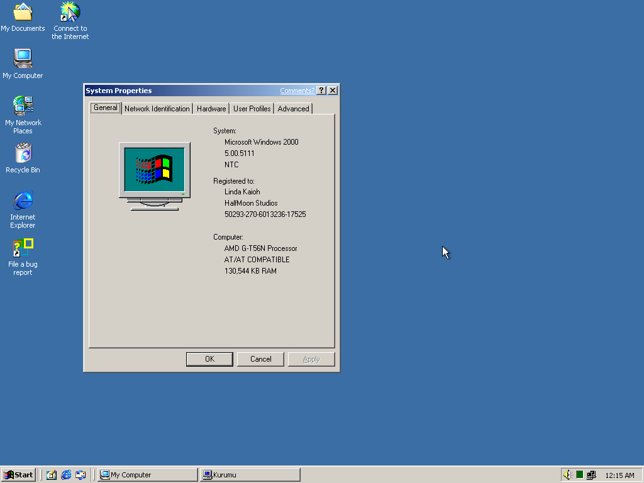Screen dimensions: 644x483
Task: Click the AT/AT COMPATIBLE text
Action: point(257,260)
